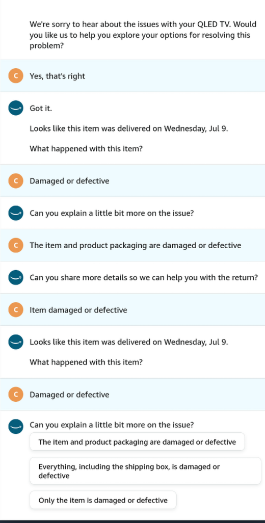Screen dimensions: 265x523
Task: Tap the orange C avatar beside "Yes, that's right"
Action: 16,76
